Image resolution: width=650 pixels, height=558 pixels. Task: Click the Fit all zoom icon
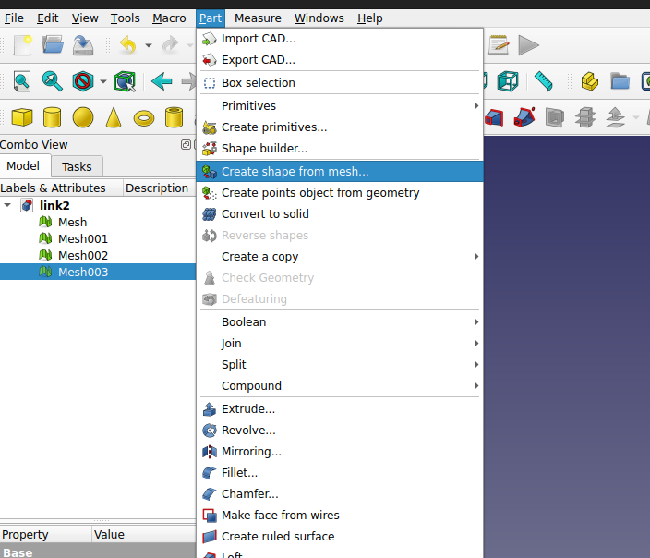(x=21, y=81)
